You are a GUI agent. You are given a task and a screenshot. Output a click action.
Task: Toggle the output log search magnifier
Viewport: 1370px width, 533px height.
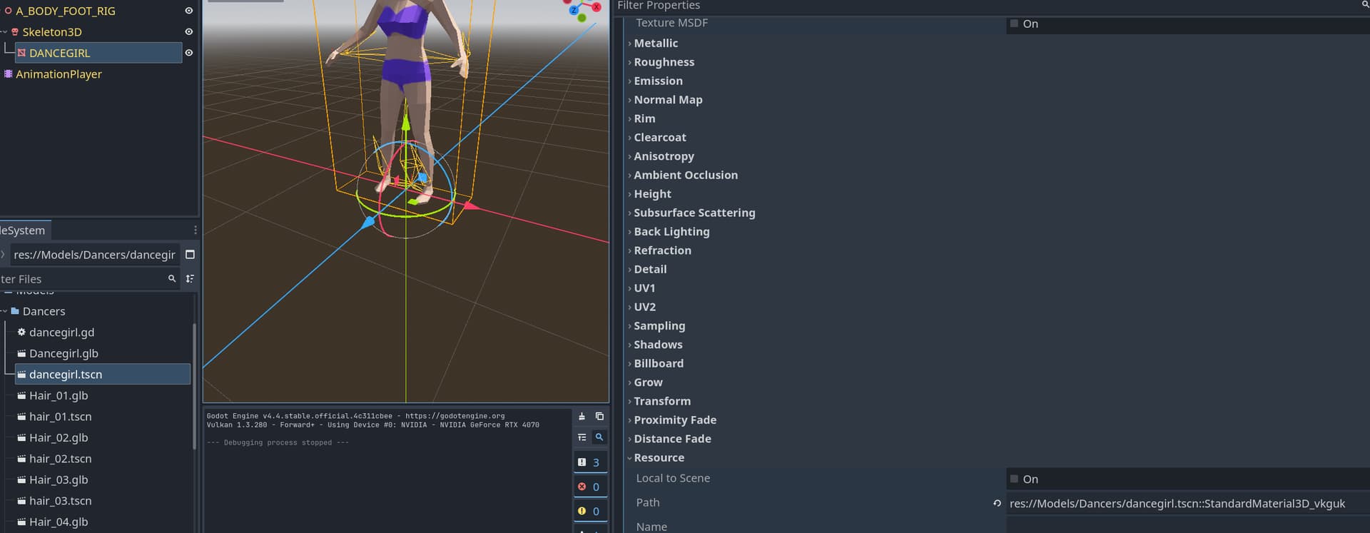tap(599, 437)
